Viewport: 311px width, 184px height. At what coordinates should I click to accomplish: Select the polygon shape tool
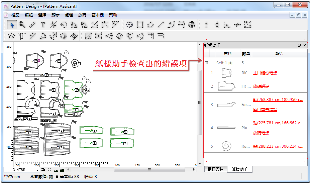[150, 25]
